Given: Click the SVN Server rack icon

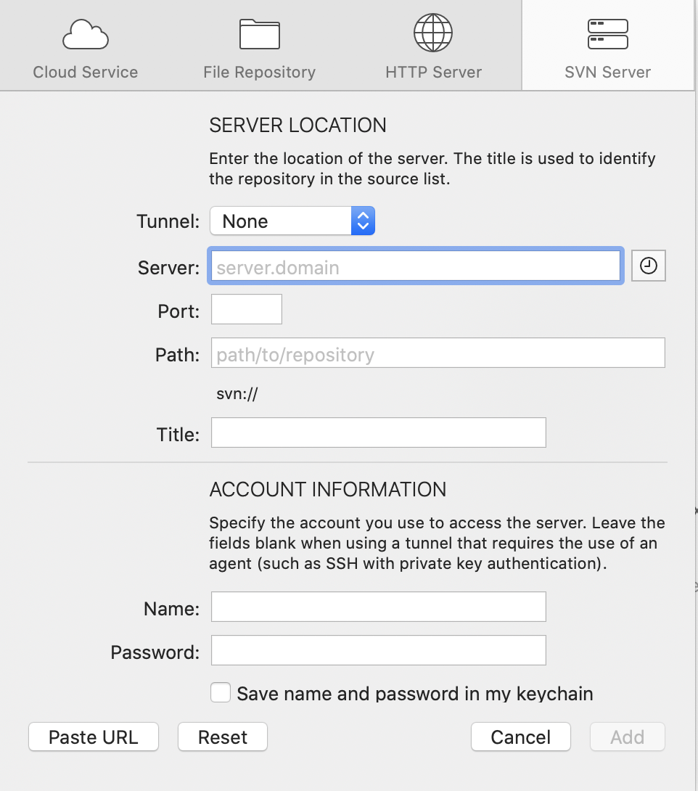Looking at the screenshot, I should (608, 34).
